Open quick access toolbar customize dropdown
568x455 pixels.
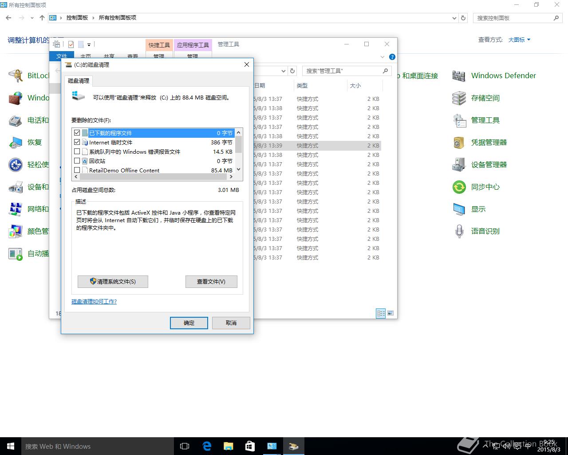tap(89, 44)
